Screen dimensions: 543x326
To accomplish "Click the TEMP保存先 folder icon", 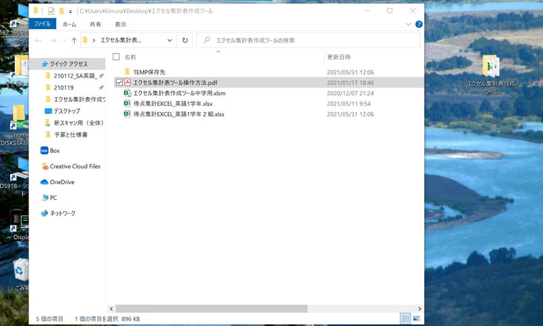I will 127,72.
